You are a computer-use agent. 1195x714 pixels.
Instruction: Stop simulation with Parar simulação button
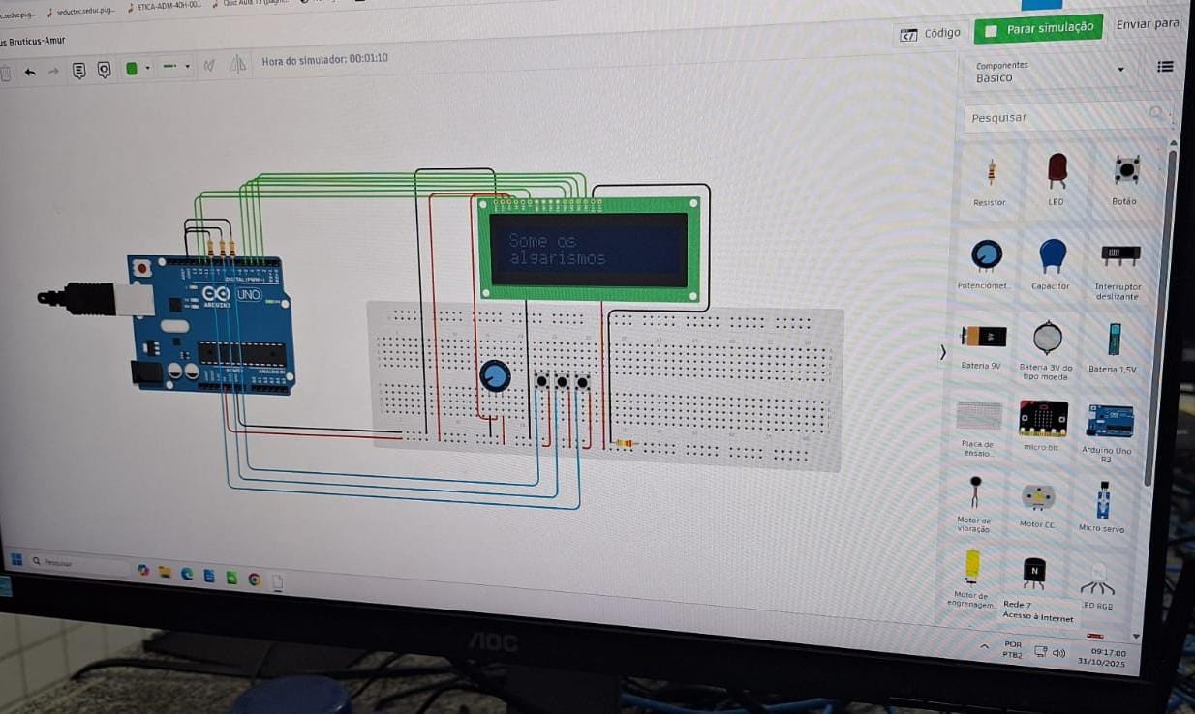[1039, 29]
